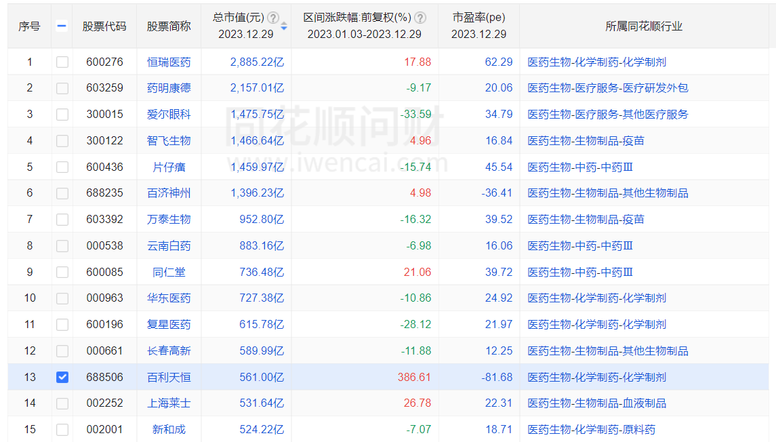Check the box for 复星医药 row
Screen dimensions: 776x442
[x=62, y=325]
